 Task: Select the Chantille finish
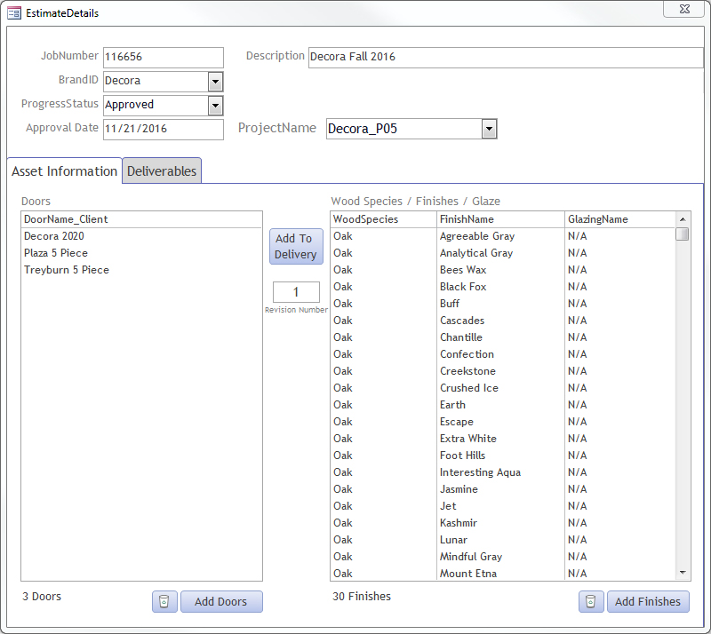point(503,337)
